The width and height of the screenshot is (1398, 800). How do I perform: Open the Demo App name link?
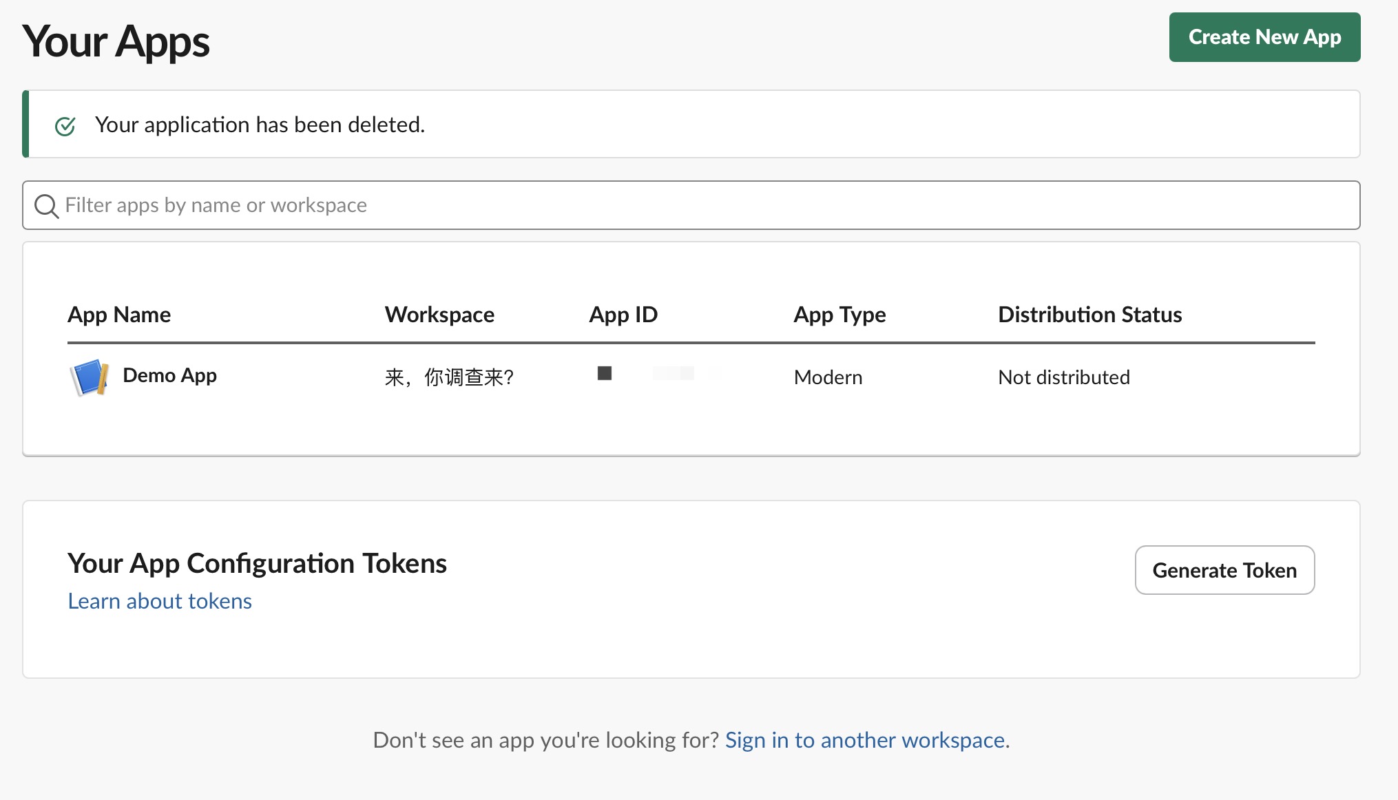coord(169,375)
